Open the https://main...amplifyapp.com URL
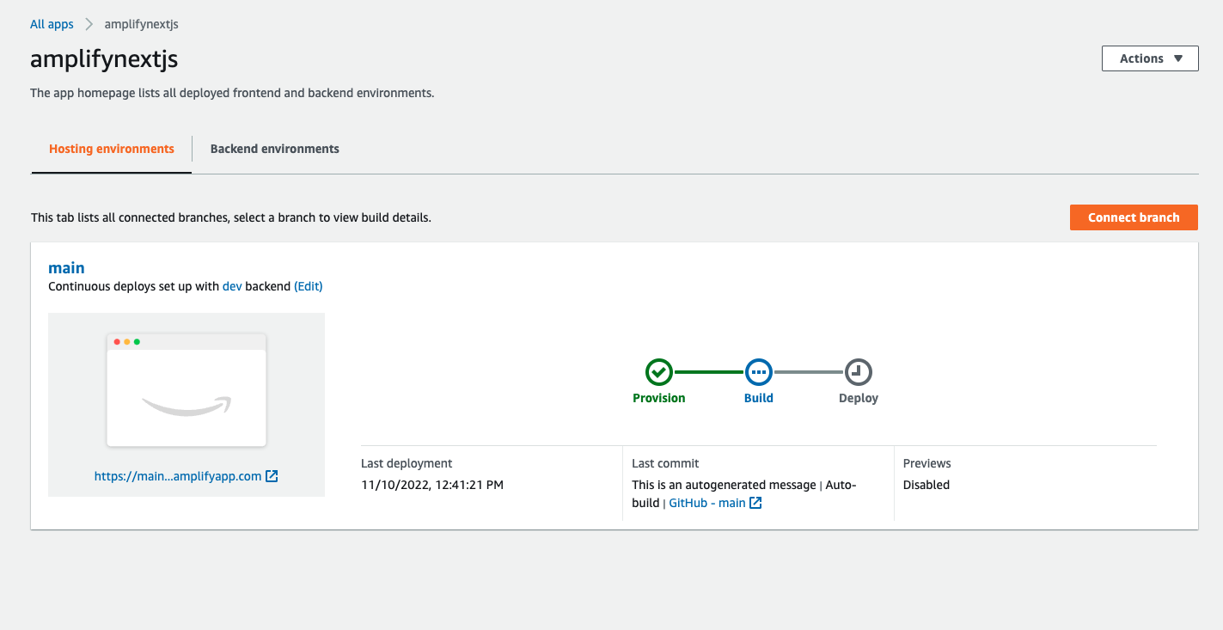This screenshot has height=630, width=1223. tap(178, 476)
